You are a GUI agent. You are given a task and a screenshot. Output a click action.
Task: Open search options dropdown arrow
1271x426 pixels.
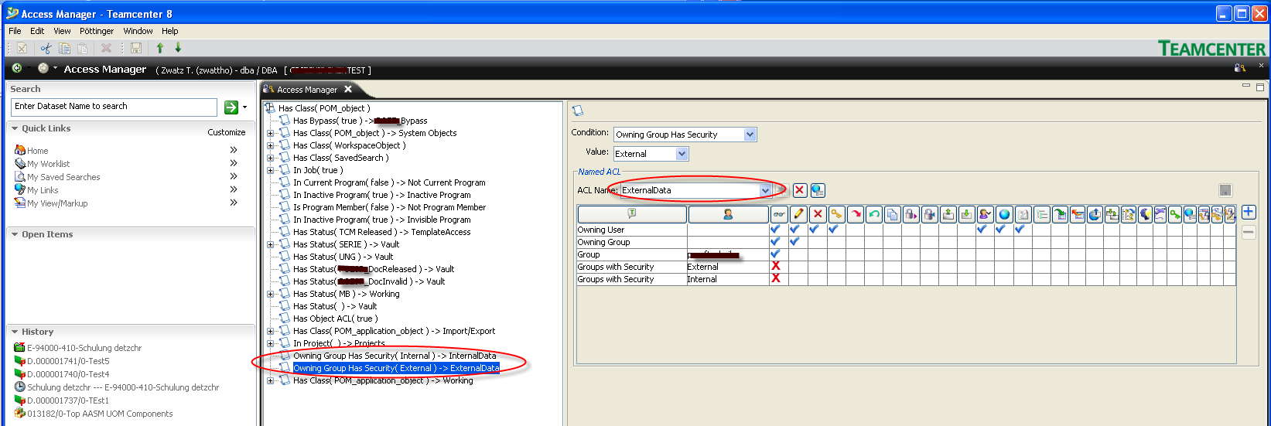244,107
